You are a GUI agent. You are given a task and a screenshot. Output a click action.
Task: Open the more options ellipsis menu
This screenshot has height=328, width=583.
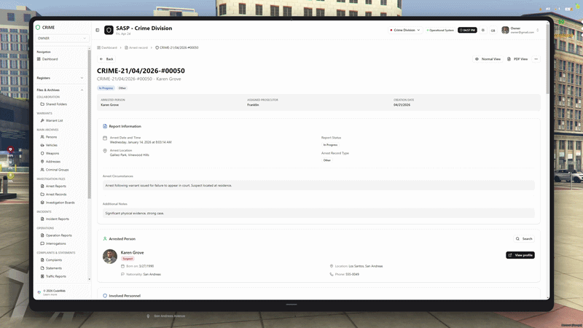pos(536,59)
